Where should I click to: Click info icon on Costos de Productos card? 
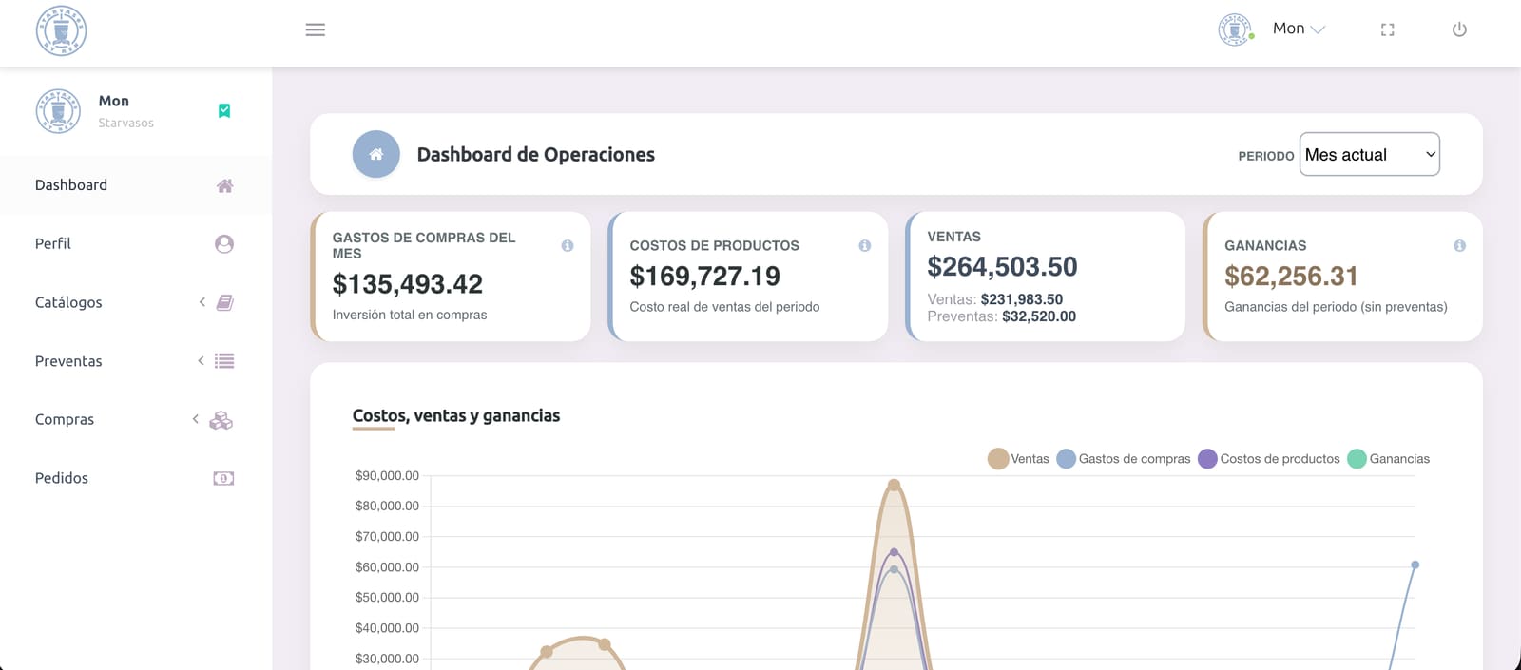point(865,245)
